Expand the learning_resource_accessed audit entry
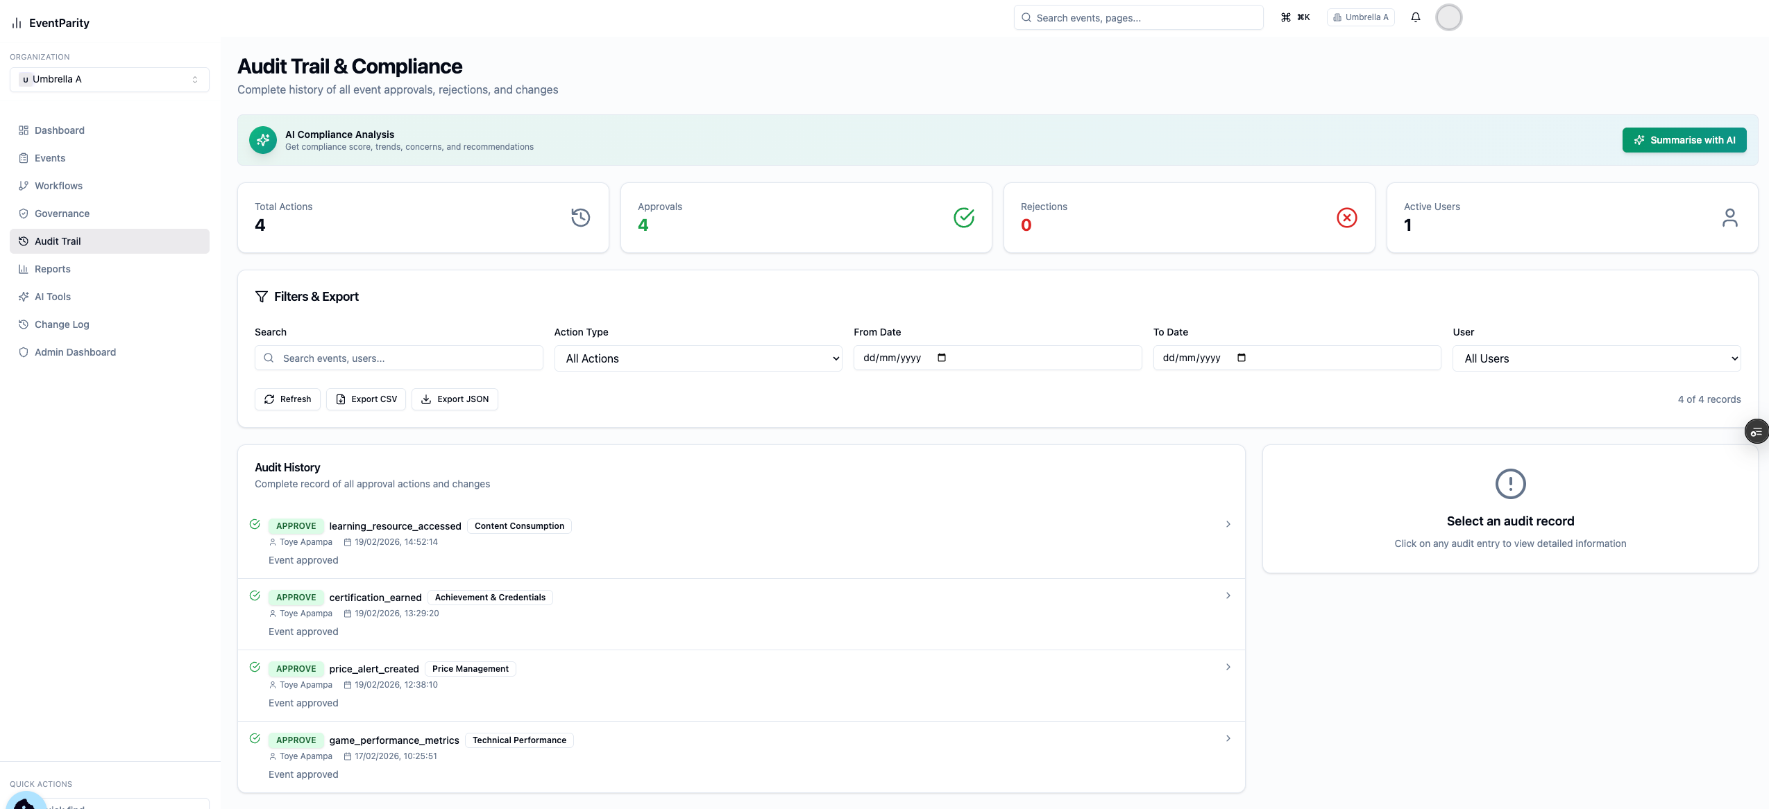The width and height of the screenshot is (1769, 809). [x=1228, y=524]
